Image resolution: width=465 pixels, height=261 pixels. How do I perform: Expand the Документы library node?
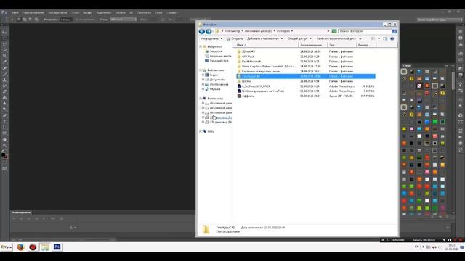coord(203,80)
